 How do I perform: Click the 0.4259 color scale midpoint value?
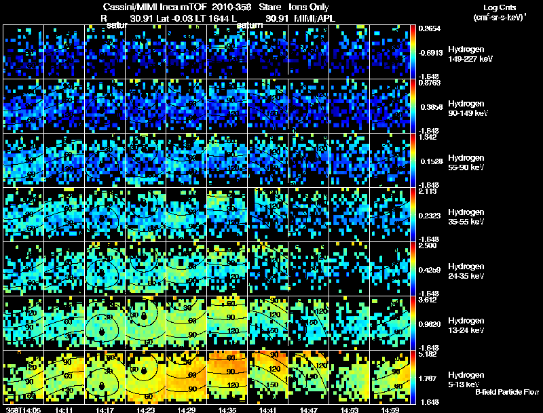pyautogui.click(x=430, y=270)
